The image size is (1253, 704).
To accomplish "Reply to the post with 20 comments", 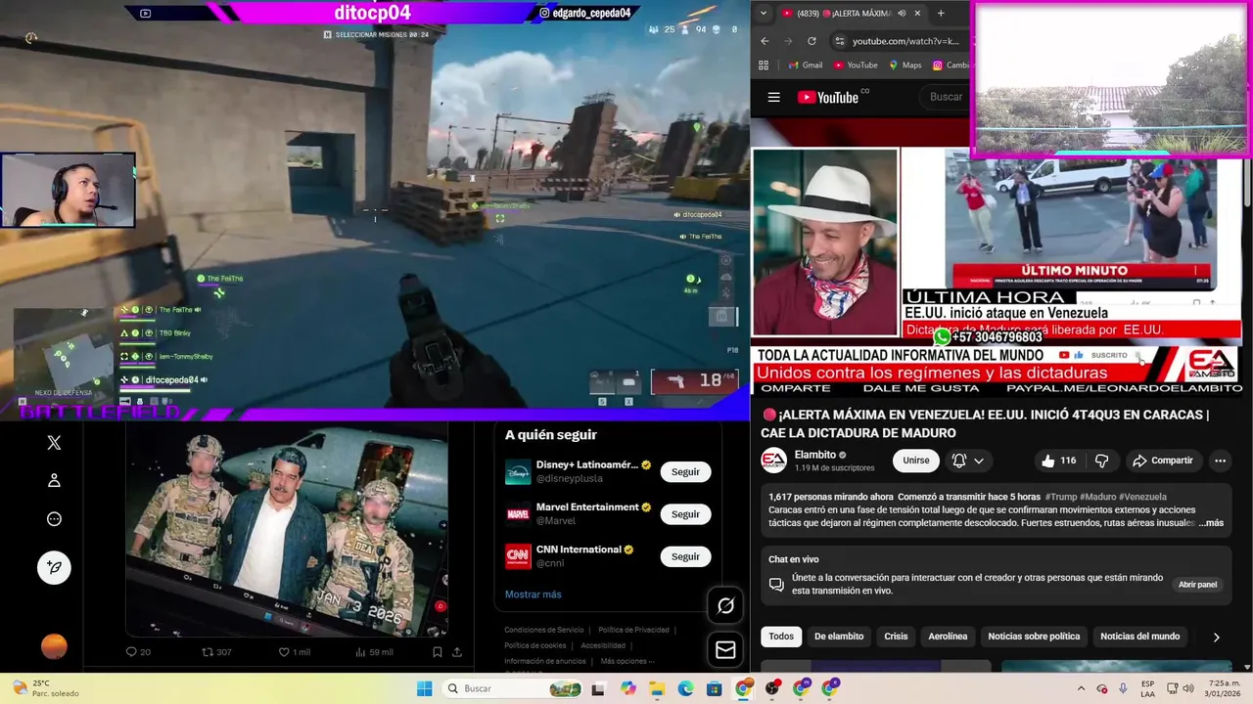I will (138, 652).
